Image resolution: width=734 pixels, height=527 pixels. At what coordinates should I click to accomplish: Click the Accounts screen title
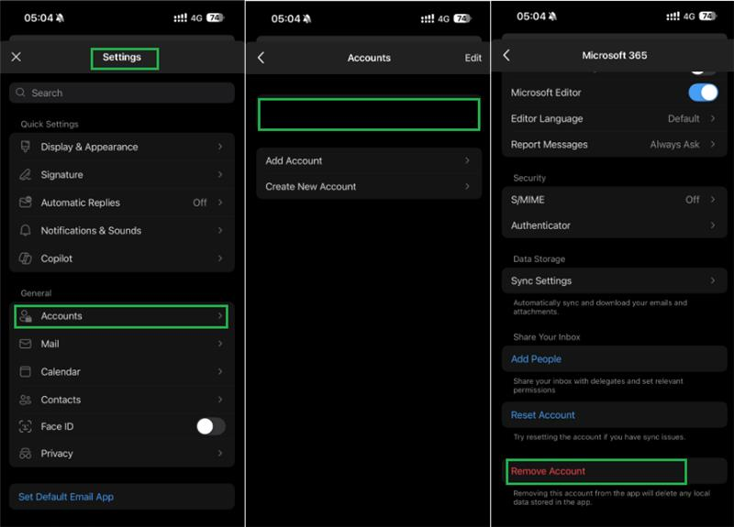(x=369, y=58)
